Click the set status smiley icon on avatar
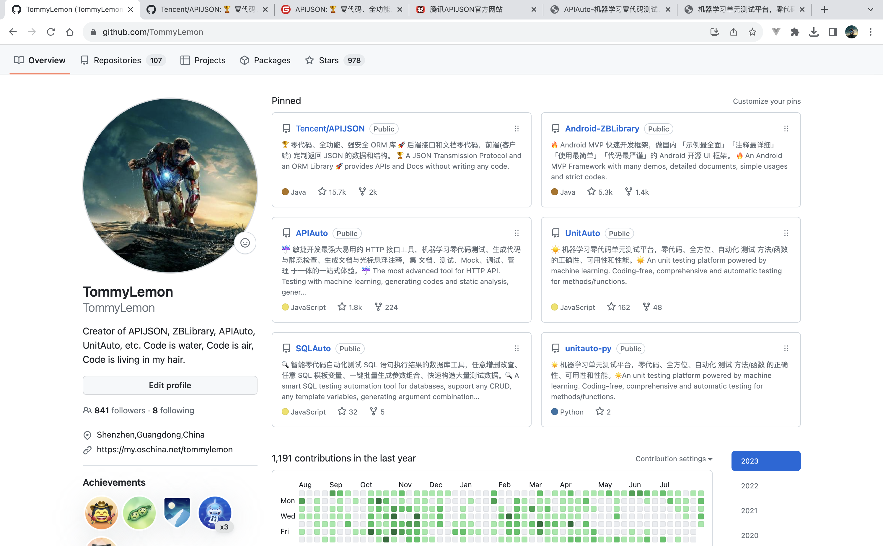883x546 pixels. tap(245, 243)
